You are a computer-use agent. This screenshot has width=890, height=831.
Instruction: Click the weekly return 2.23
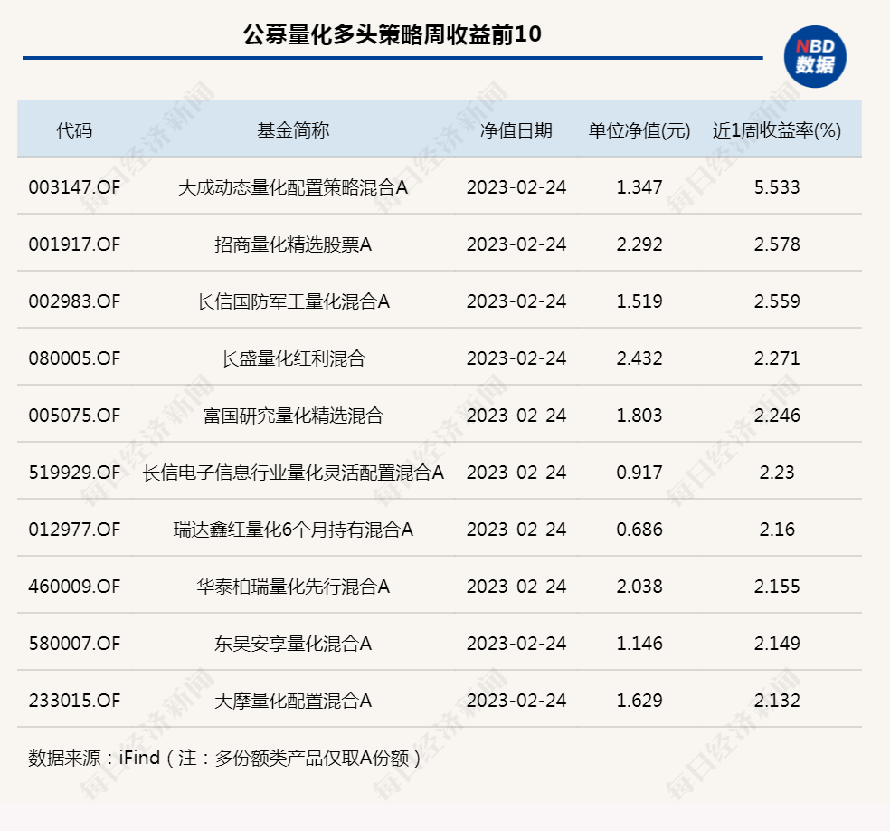point(777,472)
